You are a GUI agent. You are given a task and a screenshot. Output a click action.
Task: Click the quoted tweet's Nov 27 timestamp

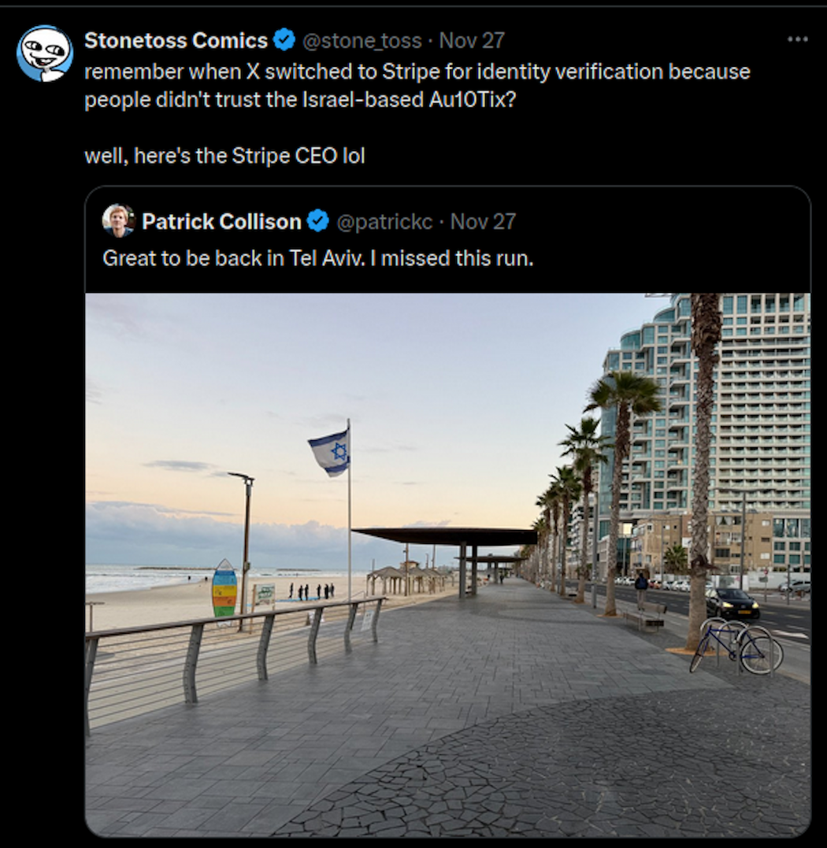click(483, 222)
